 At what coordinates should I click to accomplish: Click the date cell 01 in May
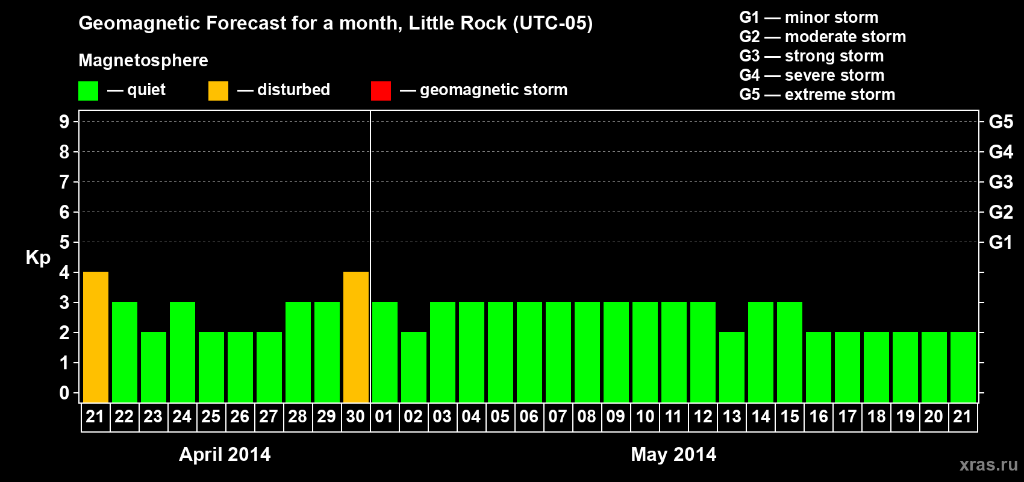pos(384,417)
